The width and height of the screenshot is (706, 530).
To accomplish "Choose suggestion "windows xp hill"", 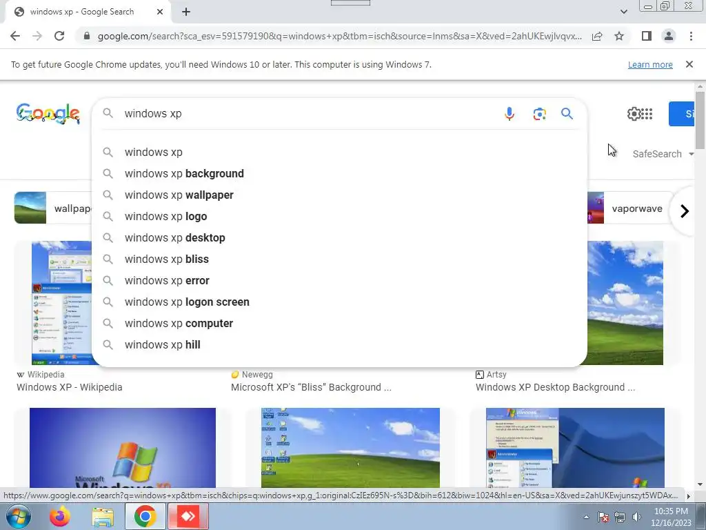I will point(339,345).
